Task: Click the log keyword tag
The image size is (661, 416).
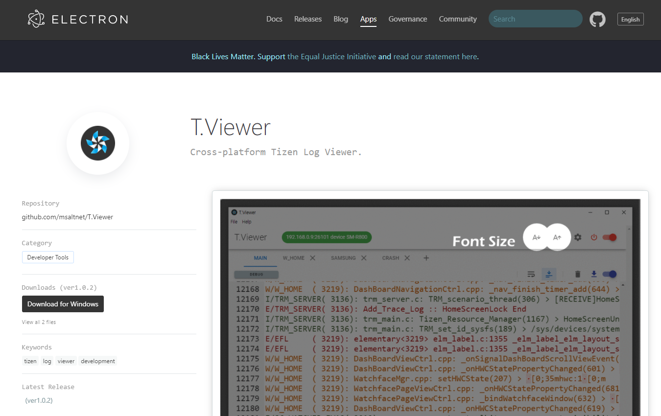Action: [x=47, y=361]
